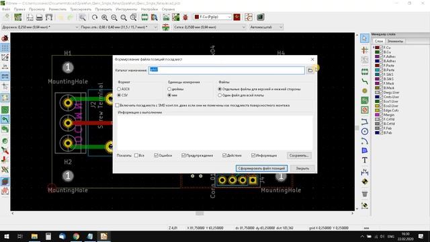Image resolution: width=430 pixels, height=242 pixels.
Task: Switch units to inches icon in left toolbar
Action: (5, 67)
